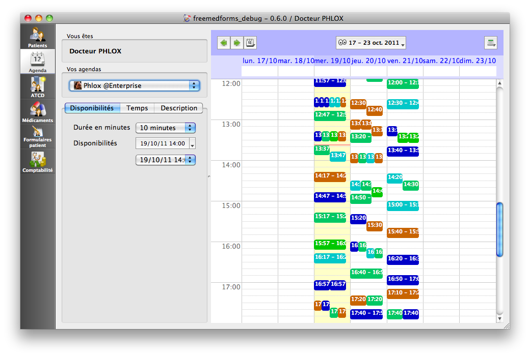Open the Comptabilité section
The width and height of the screenshot is (530, 357).
(38, 162)
